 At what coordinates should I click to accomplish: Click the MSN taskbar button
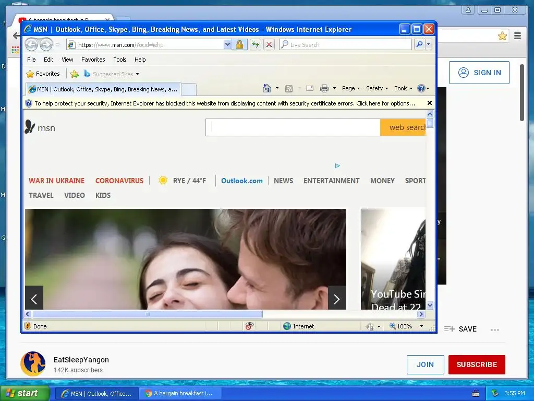click(96, 394)
